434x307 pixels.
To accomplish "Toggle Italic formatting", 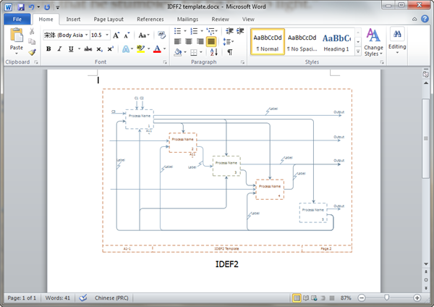I will (x=59, y=49).
